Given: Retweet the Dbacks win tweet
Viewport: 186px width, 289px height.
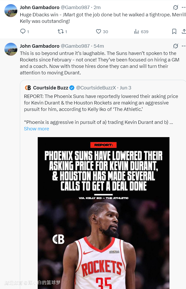Looking at the screenshot, I should [x=60, y=32].
